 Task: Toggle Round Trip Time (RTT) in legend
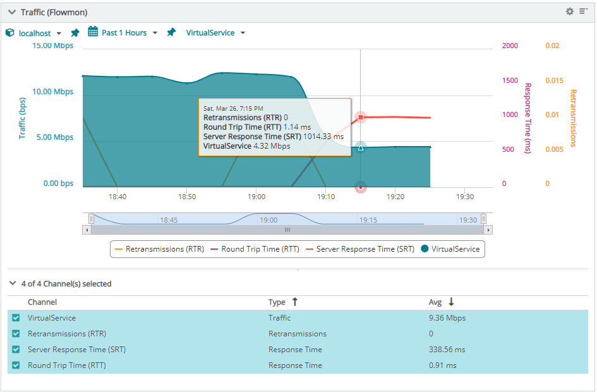(x=255, y=249)
